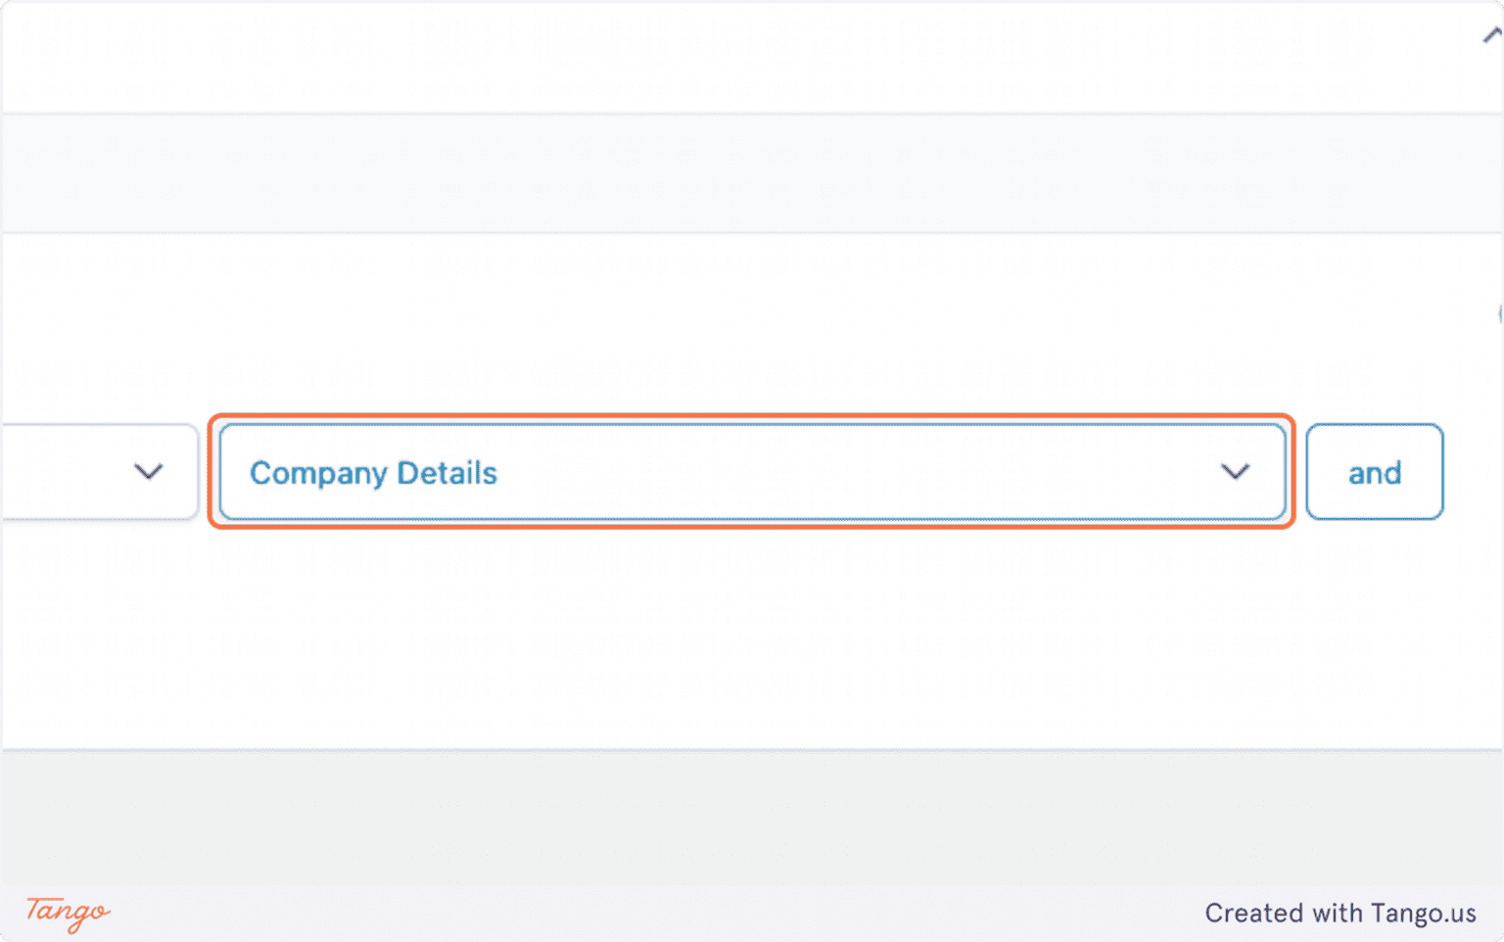1504x942 pixels.
Task: Click the top white blurred panel
Action: click(x=751, y=57)
